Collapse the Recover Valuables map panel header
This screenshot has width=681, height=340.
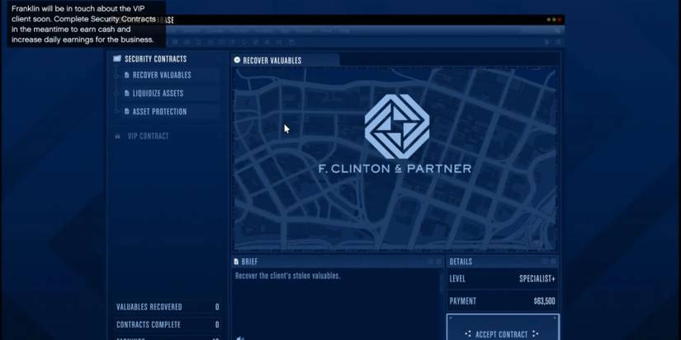(x=237, y=60)
